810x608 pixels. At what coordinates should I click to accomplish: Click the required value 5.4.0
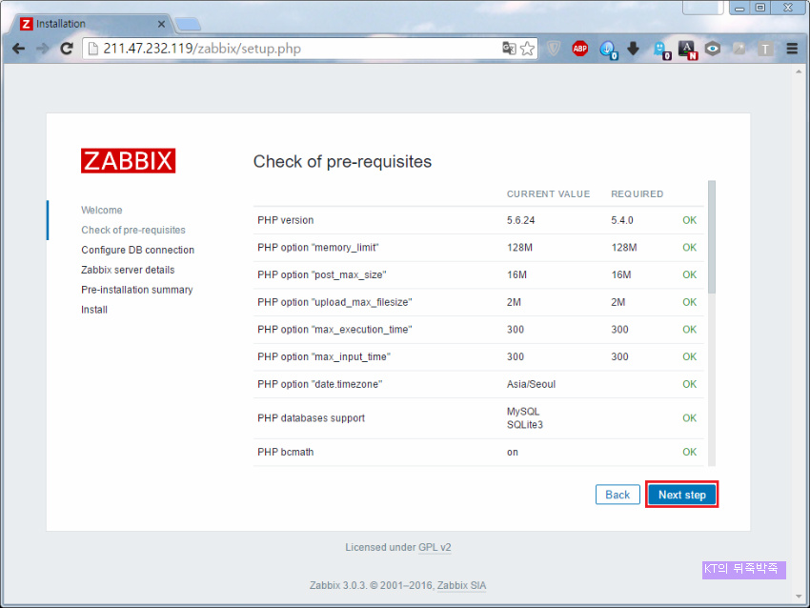point(622,220)
